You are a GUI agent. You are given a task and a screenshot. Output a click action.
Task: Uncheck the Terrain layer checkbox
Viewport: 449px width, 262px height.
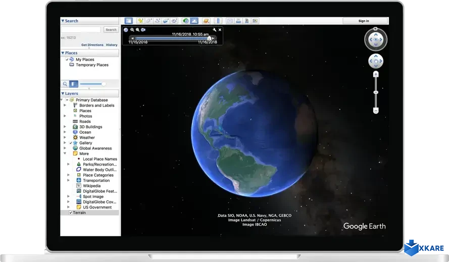70,213
